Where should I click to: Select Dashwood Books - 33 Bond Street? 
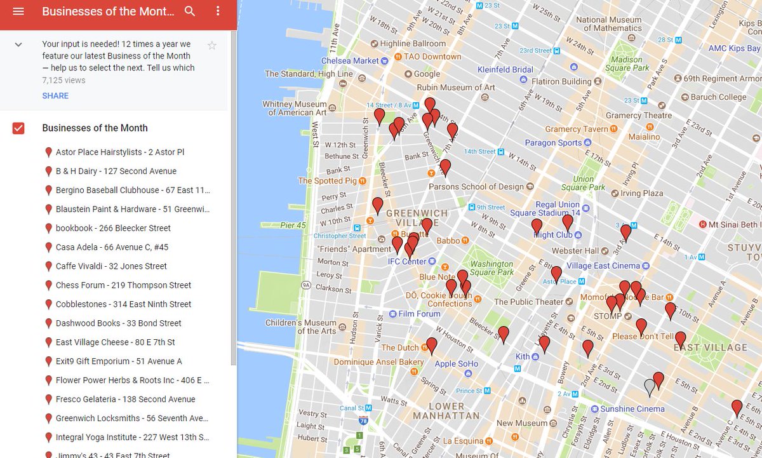pyautogui.click(x=119, y=324)
